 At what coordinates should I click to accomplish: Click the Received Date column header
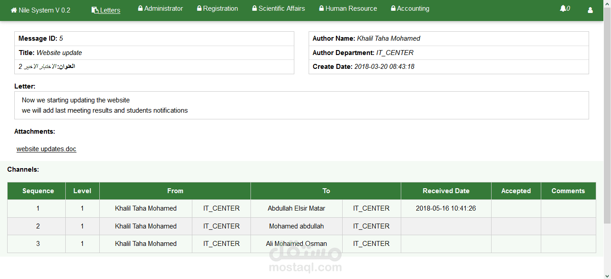446,191
